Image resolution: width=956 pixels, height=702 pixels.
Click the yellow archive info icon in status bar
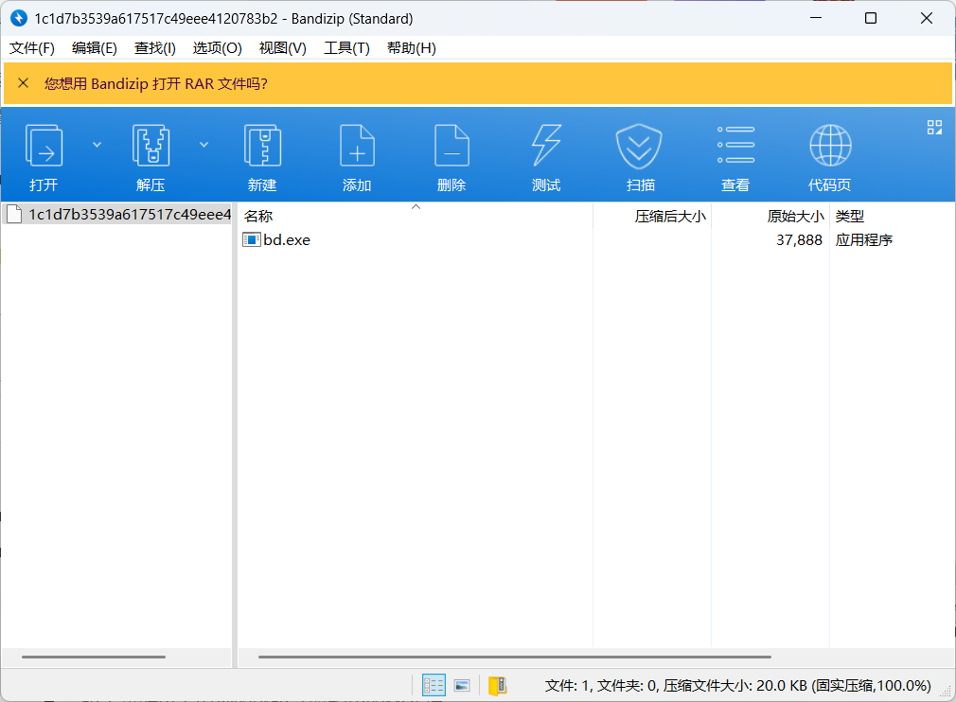click(x=498, y=686)
